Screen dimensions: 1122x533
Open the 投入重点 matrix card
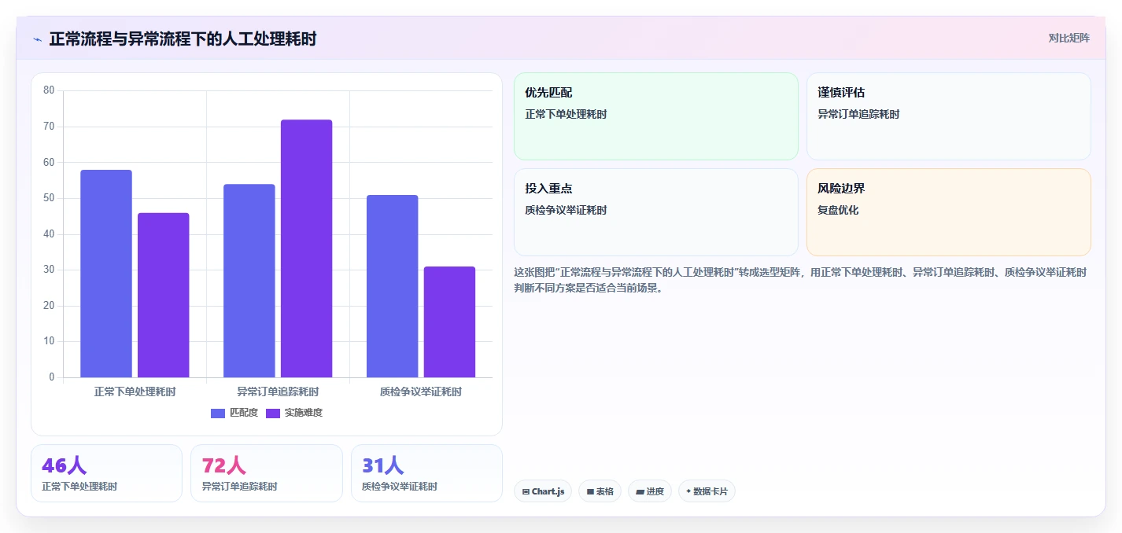pyautogui.click(x=656, y=212)
